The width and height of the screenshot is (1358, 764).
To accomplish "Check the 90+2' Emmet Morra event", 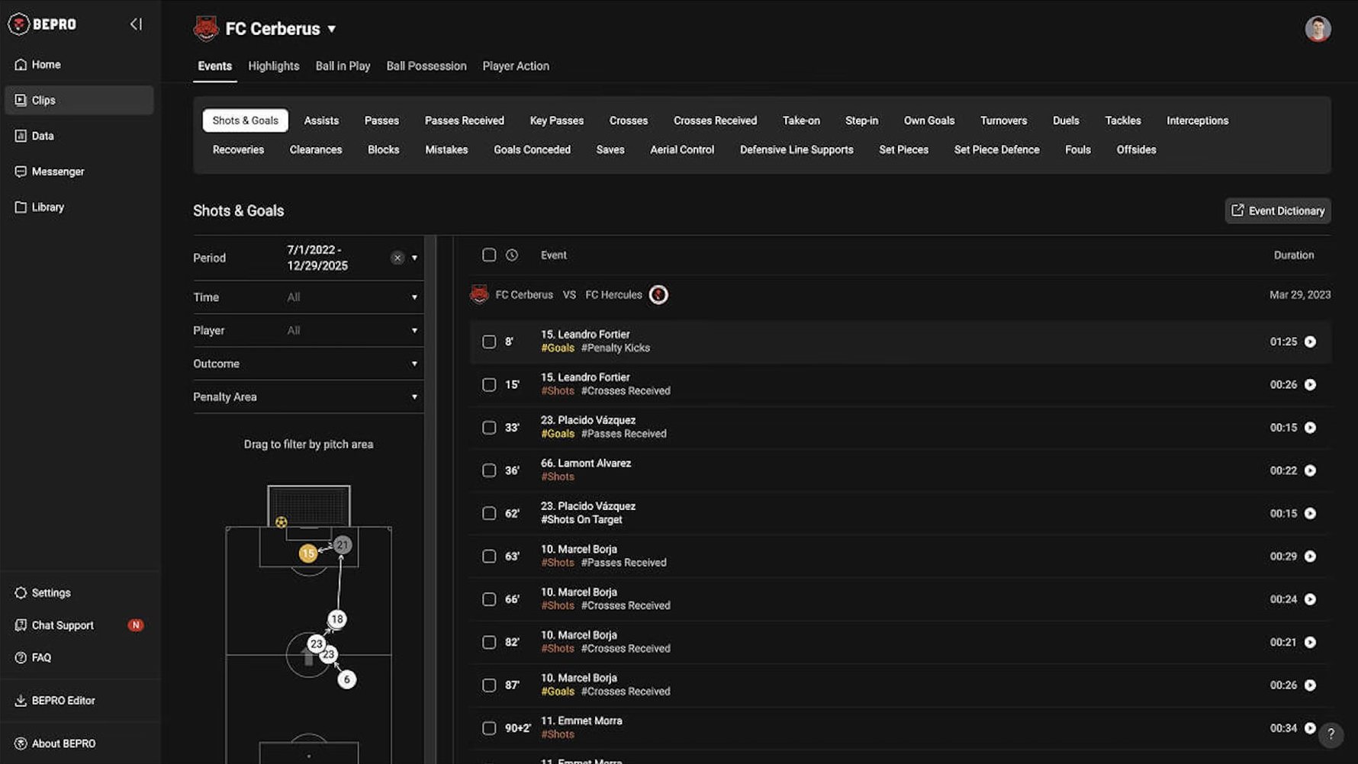I will (x=489, y=728).
